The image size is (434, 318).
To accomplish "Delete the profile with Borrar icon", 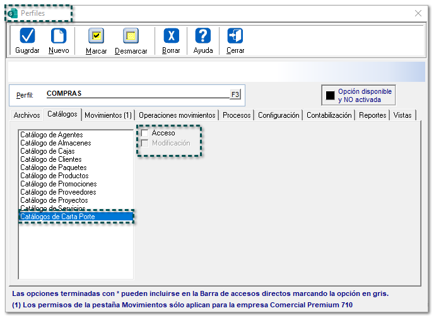I will click(171, 37).
